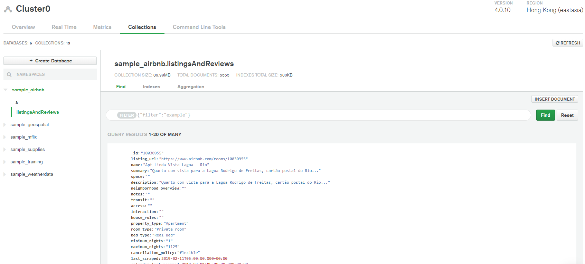This screenshot has width=585, height=264.
Task: Expand the sample_mflix database arrow
Action: [5, 137]
